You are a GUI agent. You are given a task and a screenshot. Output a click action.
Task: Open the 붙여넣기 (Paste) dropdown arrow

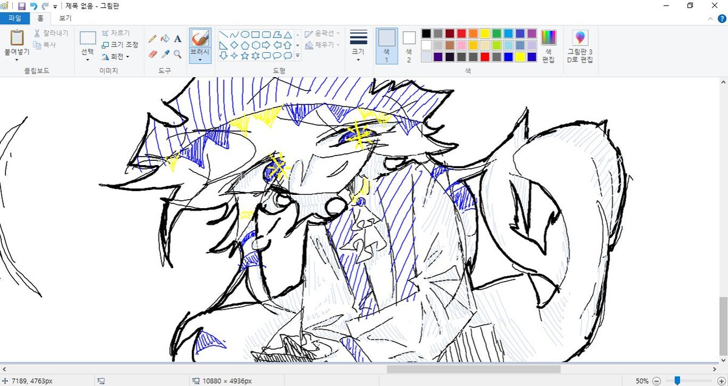tap(17, 60)
